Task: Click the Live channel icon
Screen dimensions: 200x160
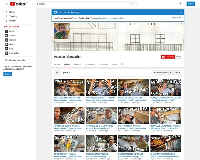Action: click(6, 49)
